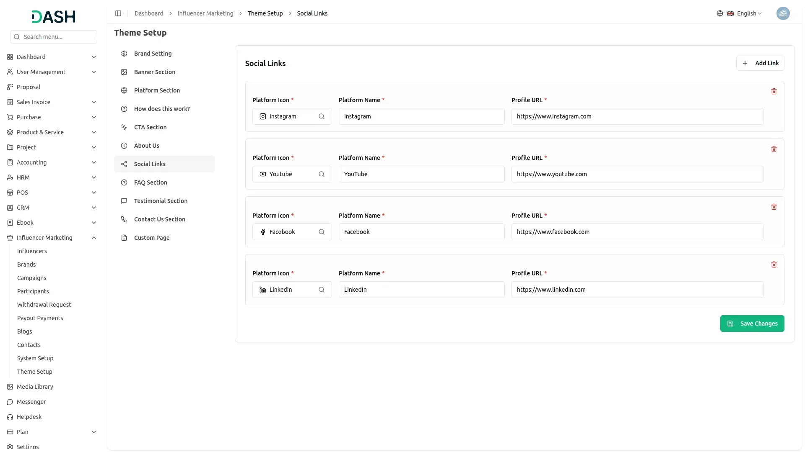Open Campaigns under Influencer Marketing

[x=31, y=278]
